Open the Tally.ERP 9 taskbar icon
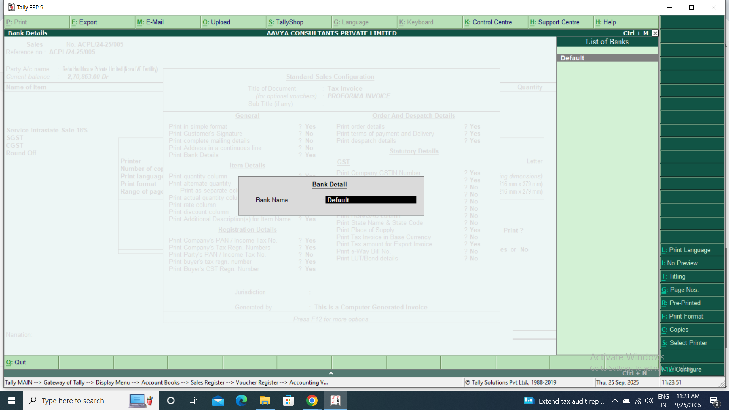Image resolution: width=729 pixels, height=410 pixels. point(335,400)
